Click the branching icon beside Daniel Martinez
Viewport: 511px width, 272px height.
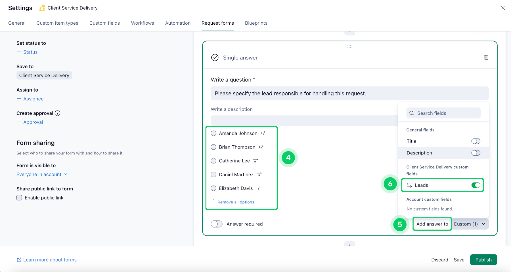pos(259,175)
